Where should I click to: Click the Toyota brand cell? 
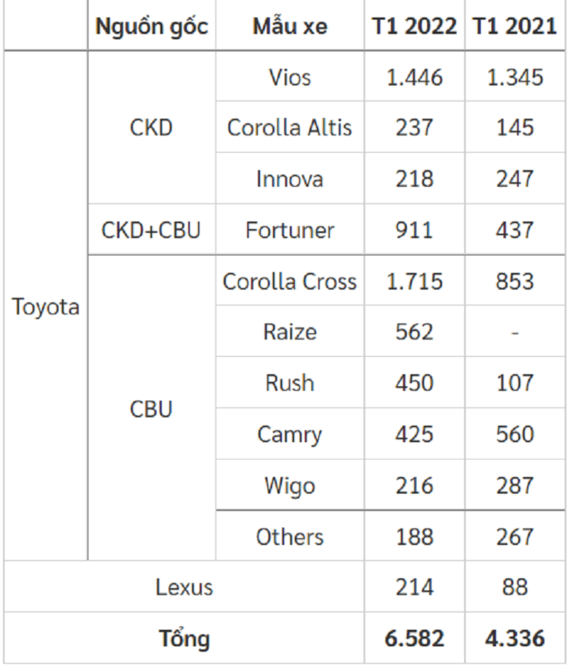pos(45,307)
